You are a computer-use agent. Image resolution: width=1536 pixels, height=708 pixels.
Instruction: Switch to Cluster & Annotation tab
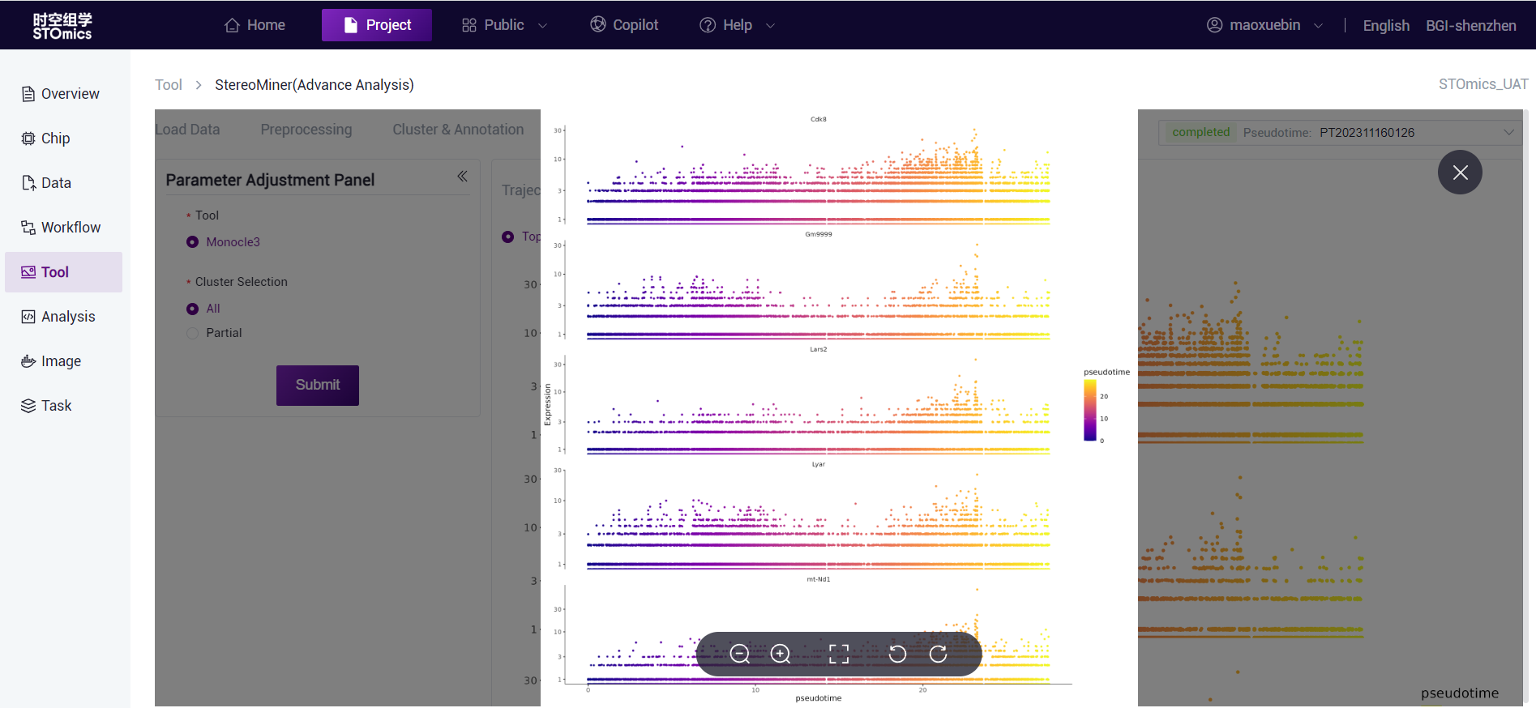pyautogui.click(x=458, y=130)
